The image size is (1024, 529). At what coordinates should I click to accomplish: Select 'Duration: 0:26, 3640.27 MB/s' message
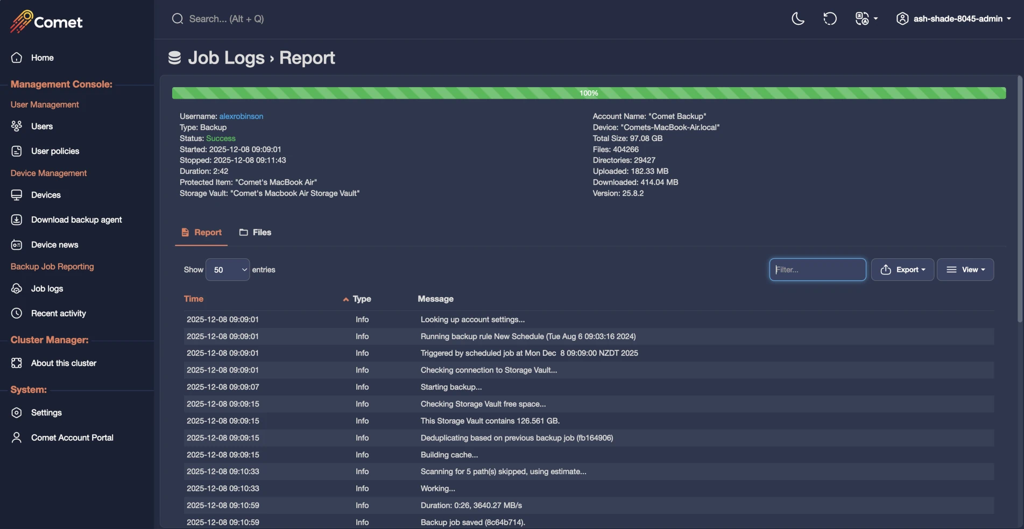[x=471, y=505]
